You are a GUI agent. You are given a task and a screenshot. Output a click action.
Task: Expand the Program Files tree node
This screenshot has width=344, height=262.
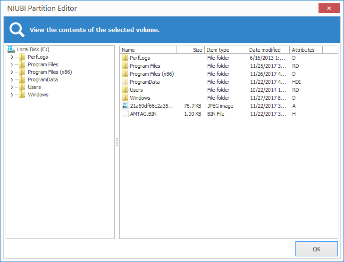[x=12, y=64]
